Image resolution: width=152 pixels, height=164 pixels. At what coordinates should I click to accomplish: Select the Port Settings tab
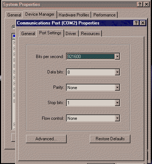coord(50,33)
